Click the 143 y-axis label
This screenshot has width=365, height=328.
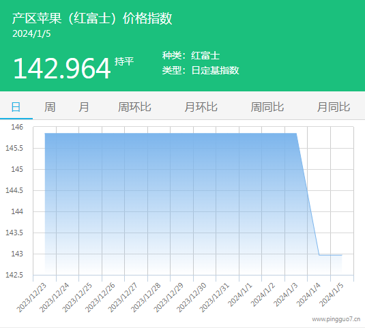(17, 254)
